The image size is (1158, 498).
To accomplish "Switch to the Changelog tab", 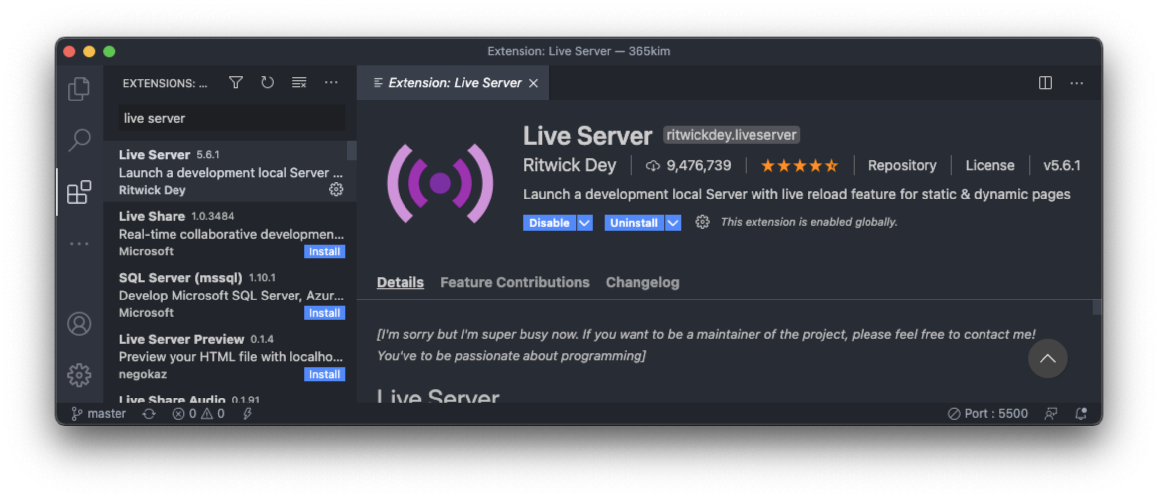I will pos(642,282).
